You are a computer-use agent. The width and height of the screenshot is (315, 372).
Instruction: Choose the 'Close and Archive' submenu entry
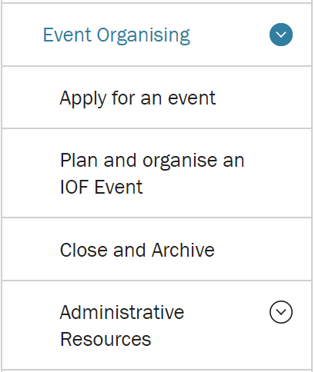point(137,250)
